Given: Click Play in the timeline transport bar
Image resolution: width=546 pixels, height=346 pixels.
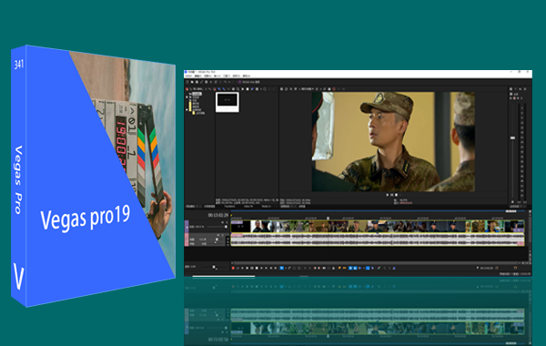Looking at the screenshot, I should click(x=248, y=268).
